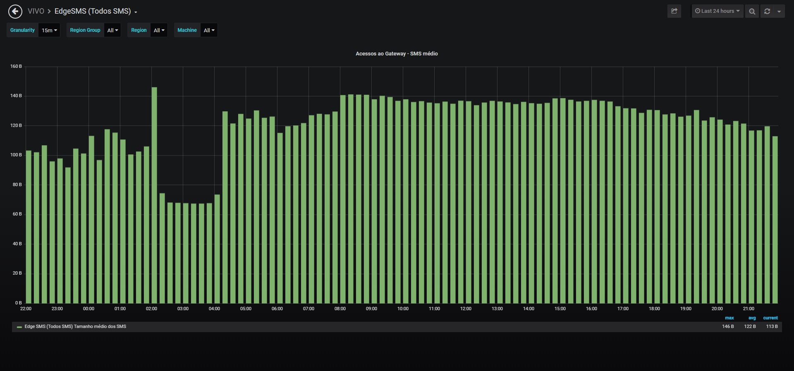
Task: Toggle the Edge SMS Tamanho médio series legend
Action: (75, 327)
